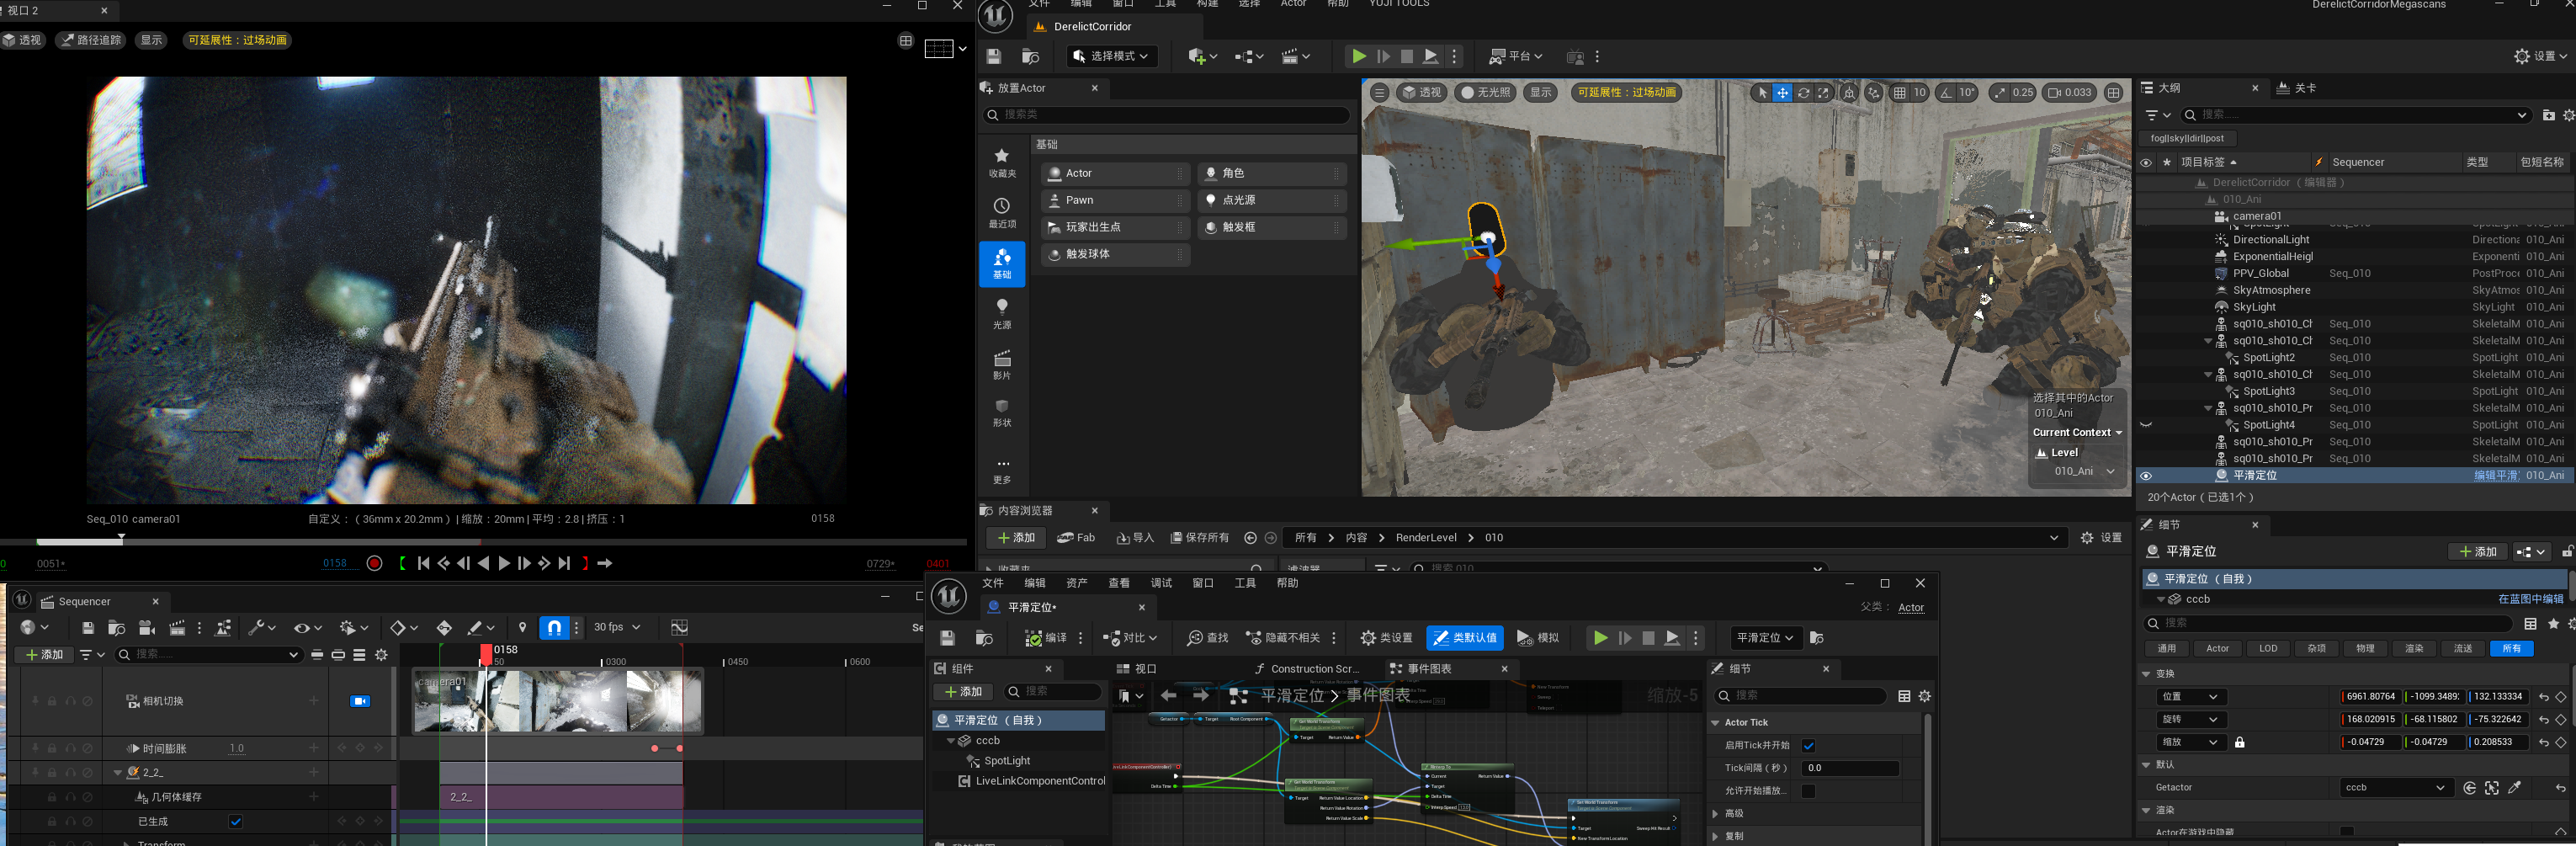Click the red playhead marker at 0158
Image resolution: width=2576 pixels, height=846 pixels.
point(486,653)
